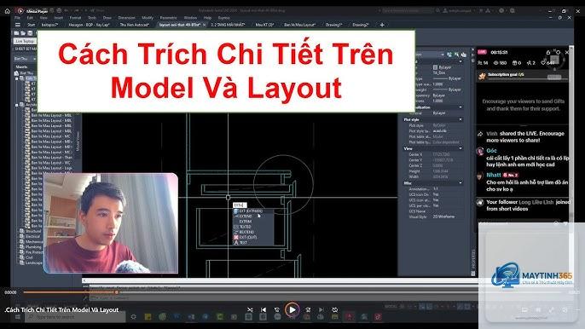Open the file tabs hamburger menu
The width and height of the screenshot is (585, 329).
(x=18, y=25)
